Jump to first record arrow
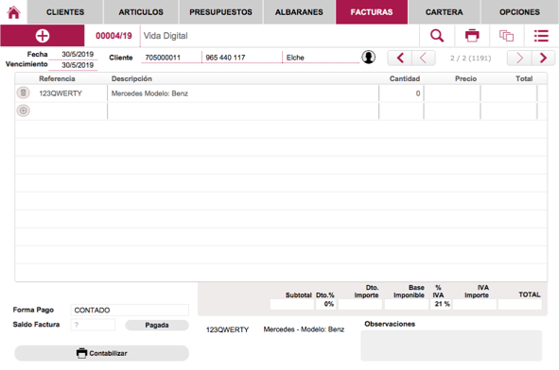This screenshot has height=370, width=559. click(400, 58)
